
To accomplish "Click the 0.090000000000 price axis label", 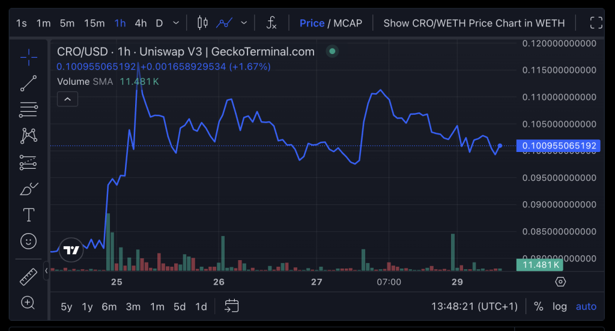I will click(x=559, y=205).
